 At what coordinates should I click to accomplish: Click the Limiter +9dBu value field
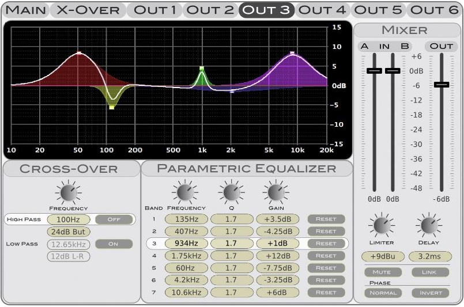tap(383, 256)
